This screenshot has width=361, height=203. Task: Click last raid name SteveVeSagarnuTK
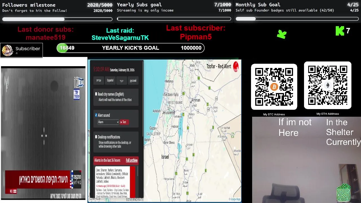click(x=120, y=38)
